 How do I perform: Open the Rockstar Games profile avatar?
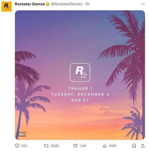click(7, 7)
